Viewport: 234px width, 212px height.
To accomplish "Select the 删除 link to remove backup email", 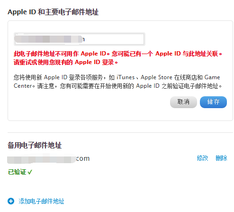I will tap(221, 158).
